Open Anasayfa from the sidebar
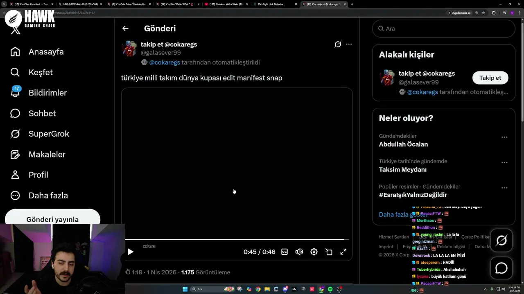 [37, 52]
